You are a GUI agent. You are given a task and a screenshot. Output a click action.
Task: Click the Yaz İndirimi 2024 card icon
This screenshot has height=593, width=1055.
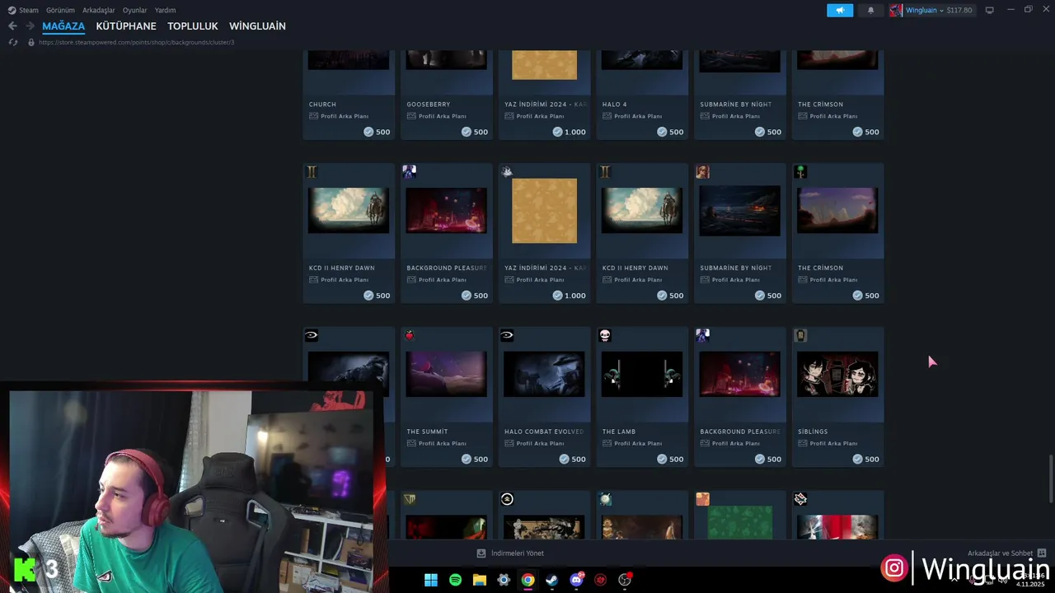[x=507, y=171]
